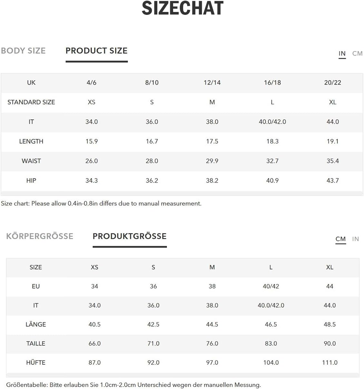
Task: Select IN units for the PRODUCT SIZE table
Action: pos(342,54)
